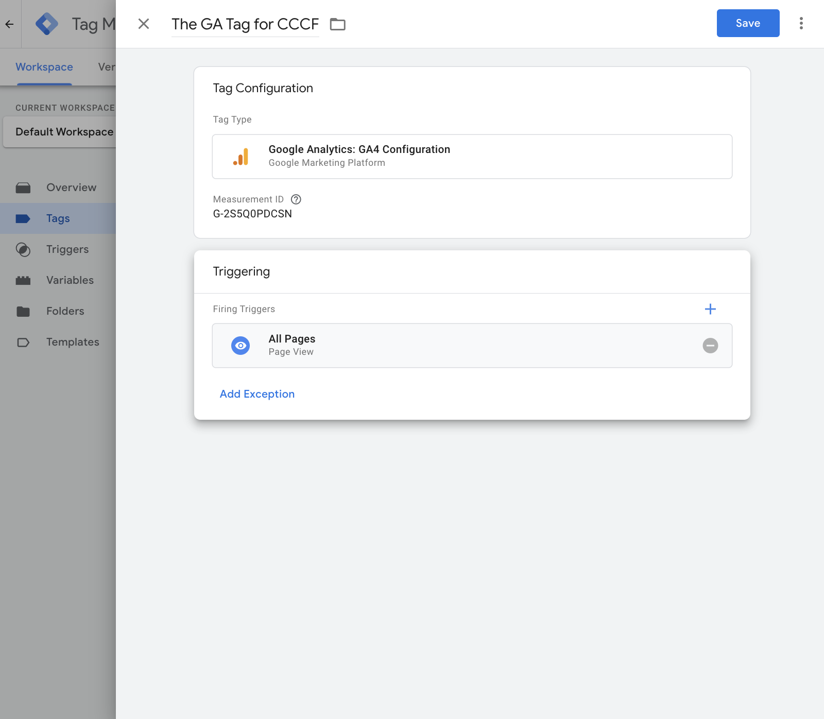Open the Default Workspace selector
Screen dimensions: 824x719
(60, 132)
